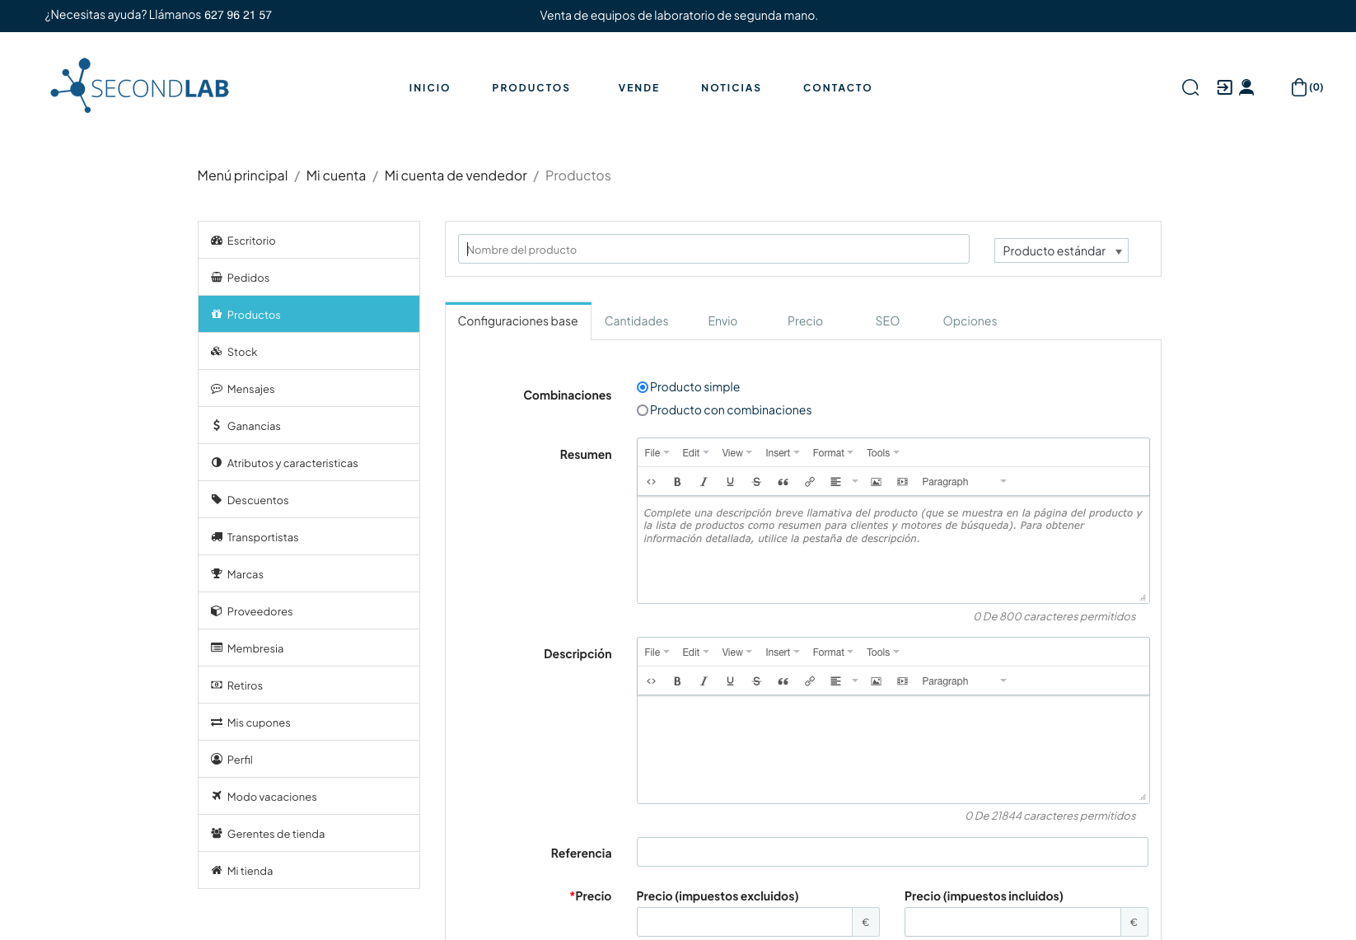Select the Producto simple radio option
The width and height of the screenshot is (1356, 940).
[643, 387]
